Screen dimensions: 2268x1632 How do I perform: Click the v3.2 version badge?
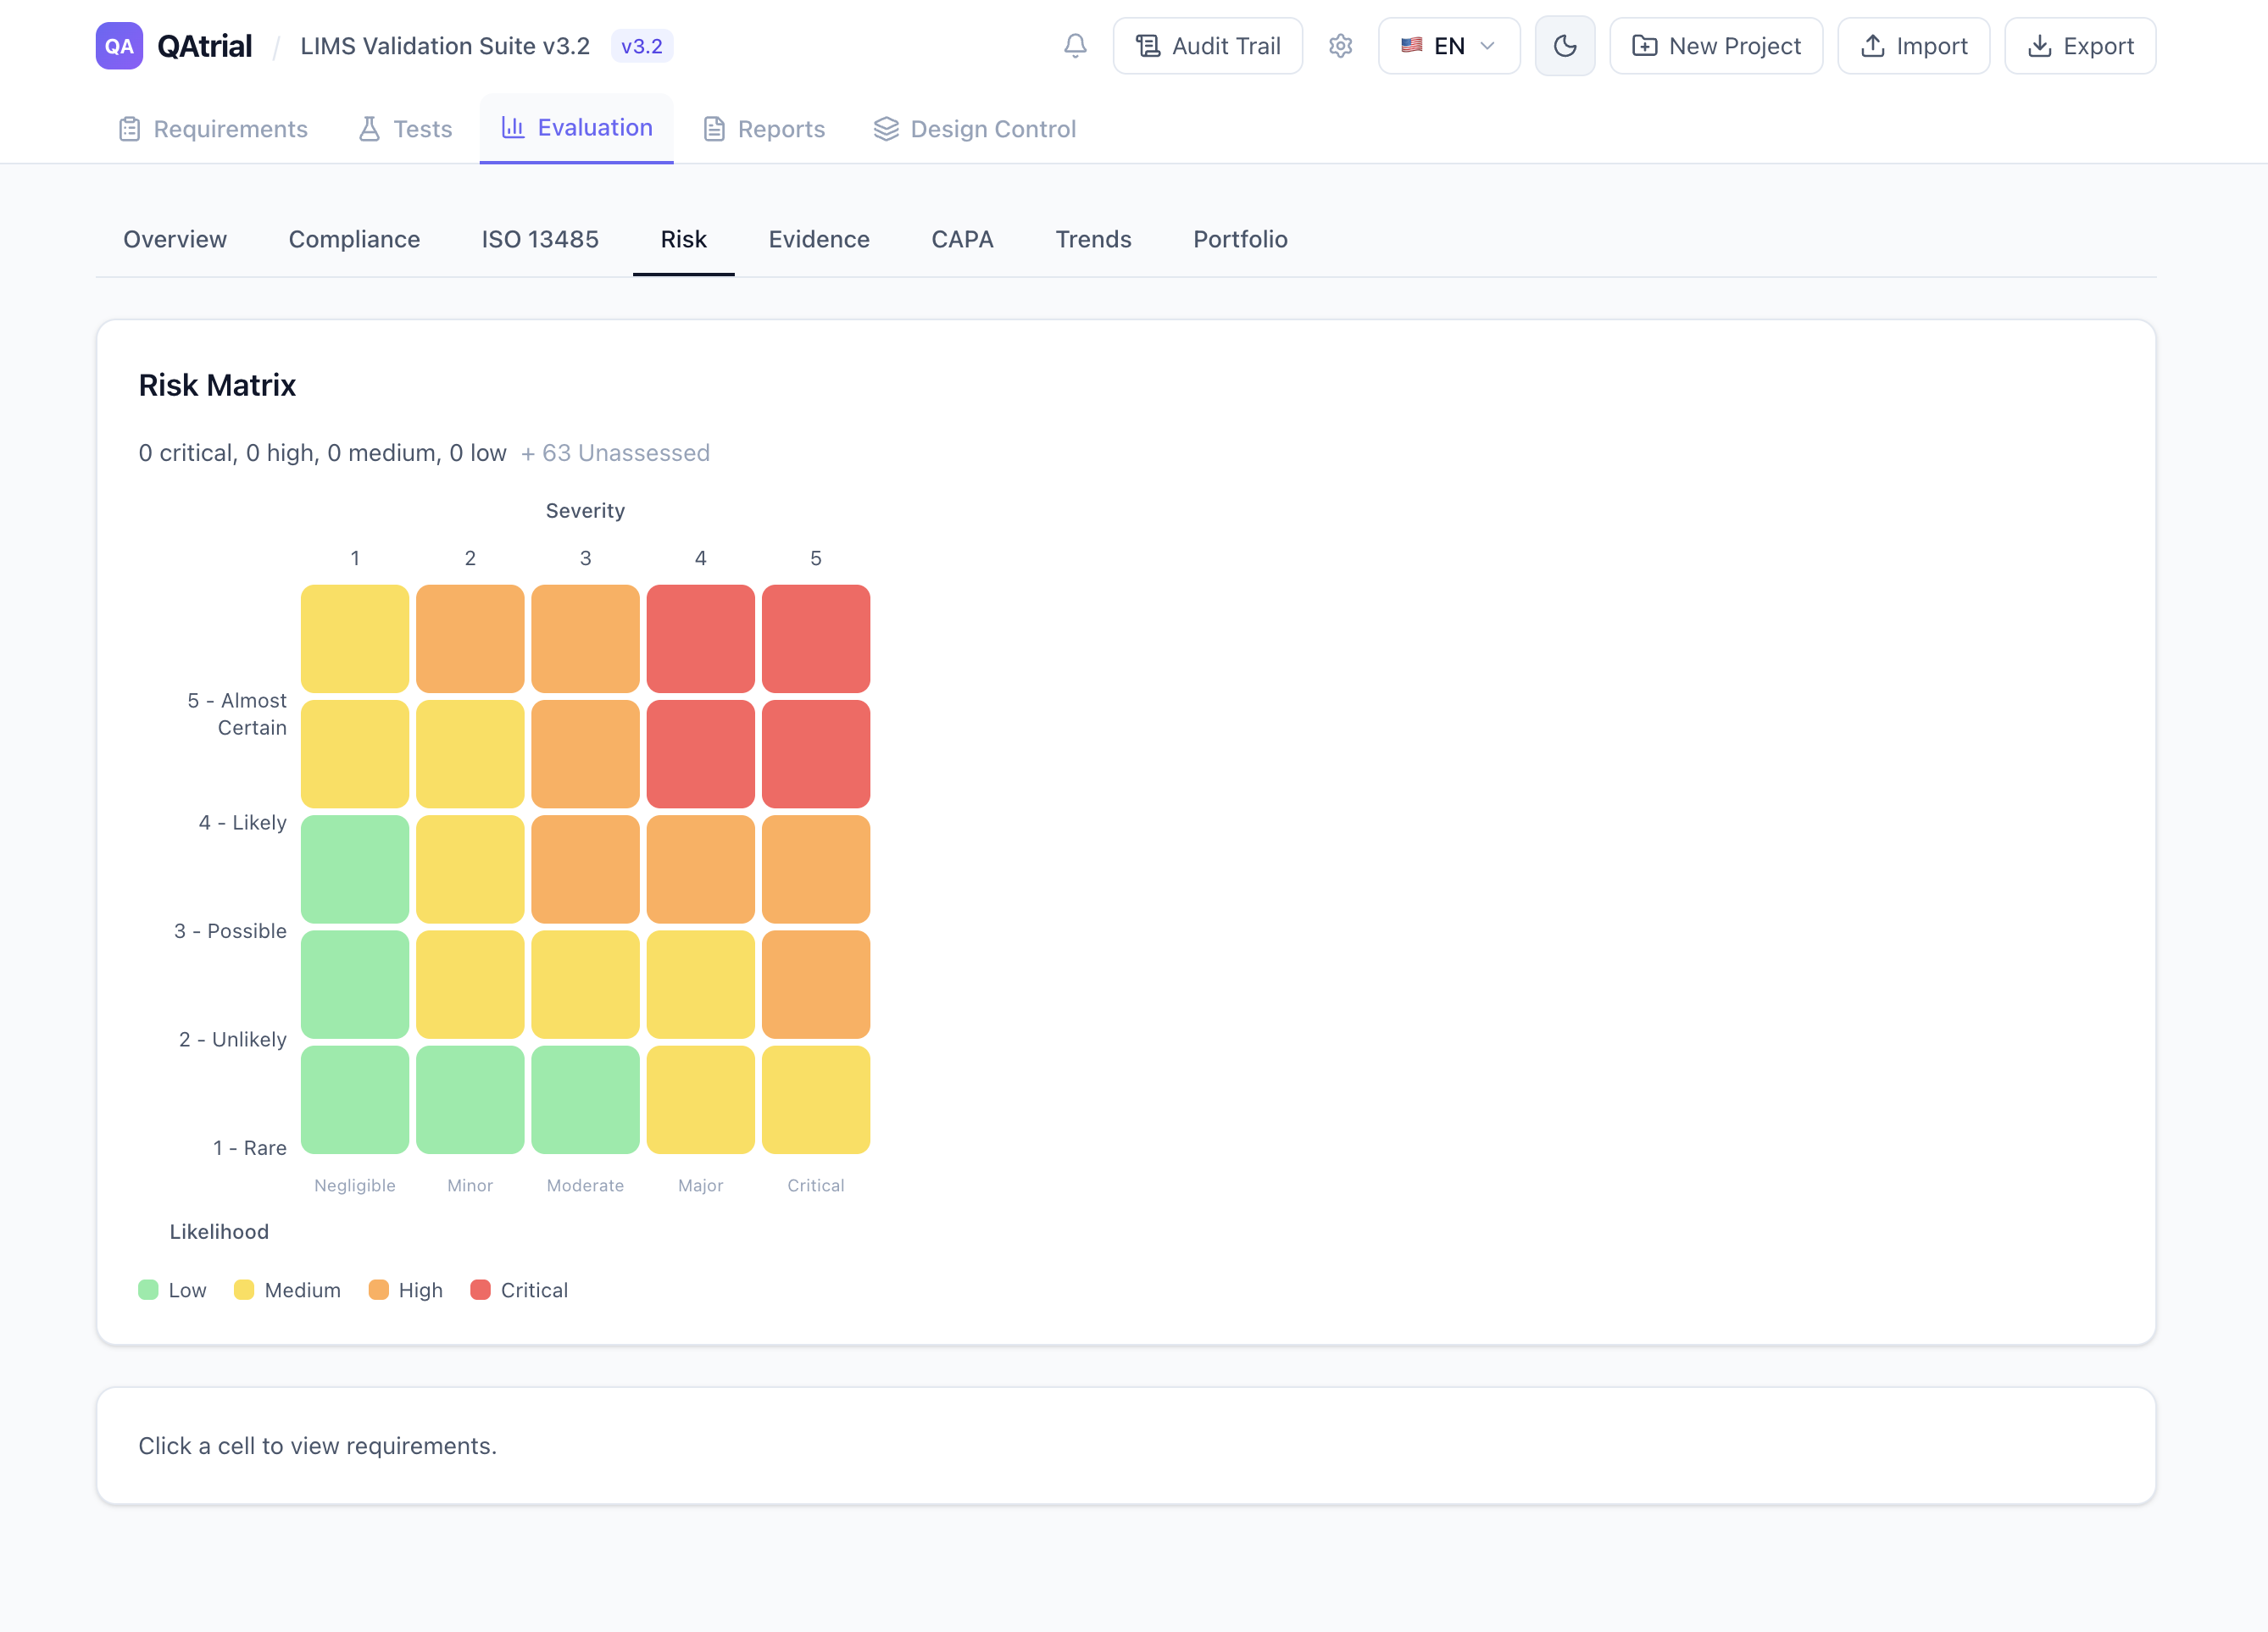click(x=641, y=46)
